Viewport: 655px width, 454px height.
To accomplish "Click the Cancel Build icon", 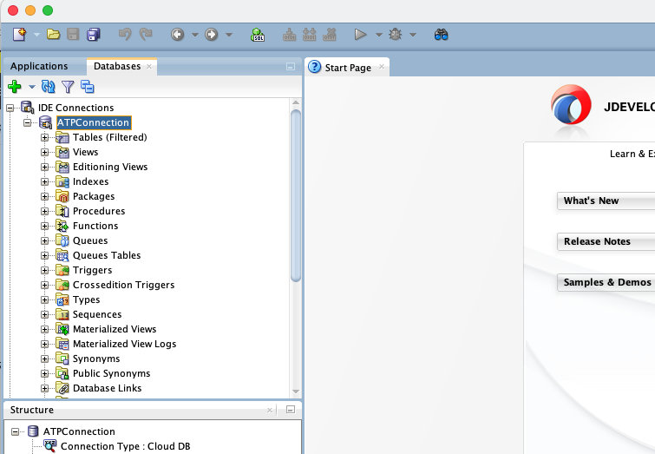I will 329,34.
